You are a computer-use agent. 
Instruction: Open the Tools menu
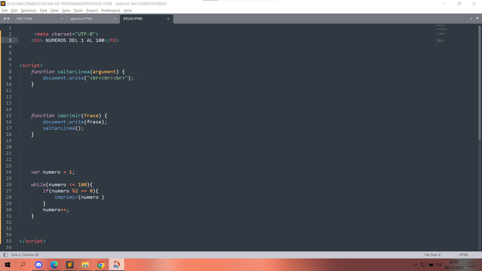click(x=78, y=11)
